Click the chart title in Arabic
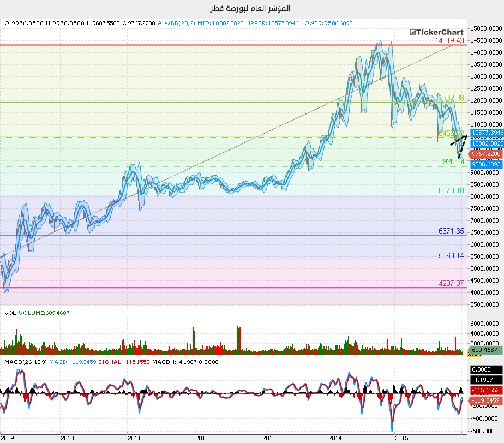Viewport: 504px width, 443px height. pos(250,8)
